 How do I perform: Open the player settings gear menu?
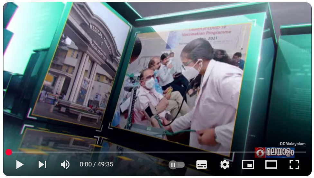pyautogui.click(x=225, y=164)
